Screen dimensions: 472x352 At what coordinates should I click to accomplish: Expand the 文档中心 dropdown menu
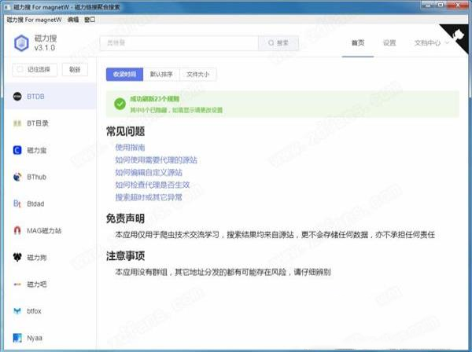[431, 43]
